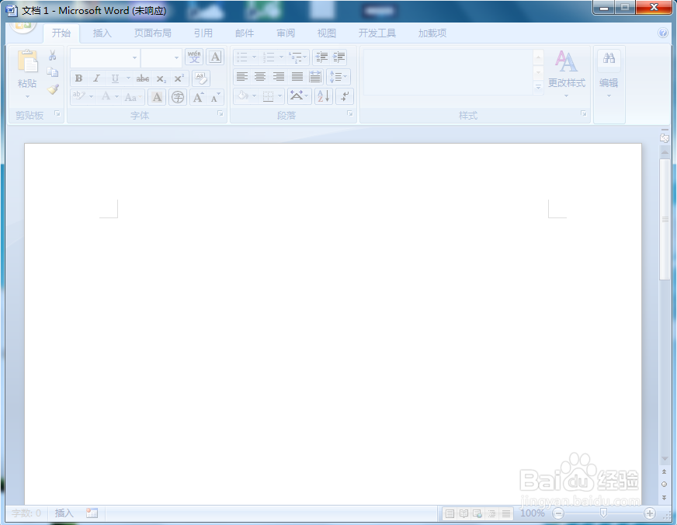Click the Copy icon
677x525 pixels.
point(53,72)
